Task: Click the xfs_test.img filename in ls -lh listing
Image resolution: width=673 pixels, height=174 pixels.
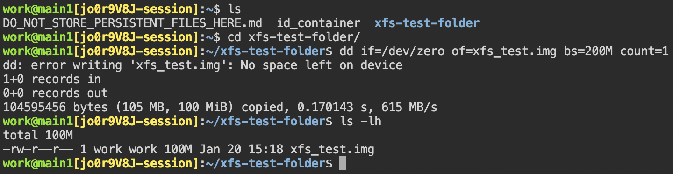Action: (x=332, y=150)
